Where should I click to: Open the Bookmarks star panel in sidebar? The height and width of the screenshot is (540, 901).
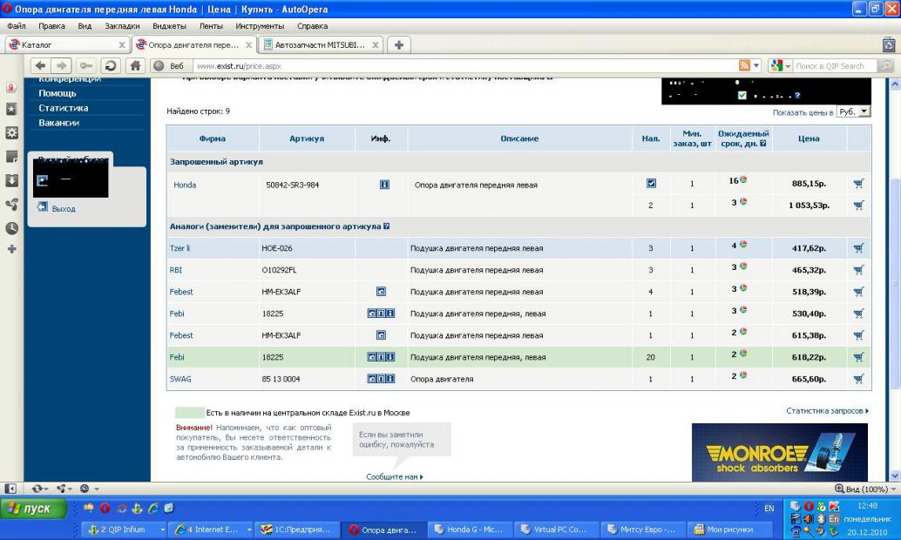pos(11,109)
